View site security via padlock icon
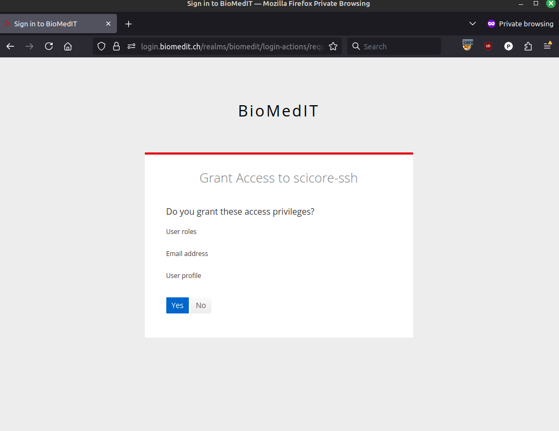559x431 pixels. [116, 47]
